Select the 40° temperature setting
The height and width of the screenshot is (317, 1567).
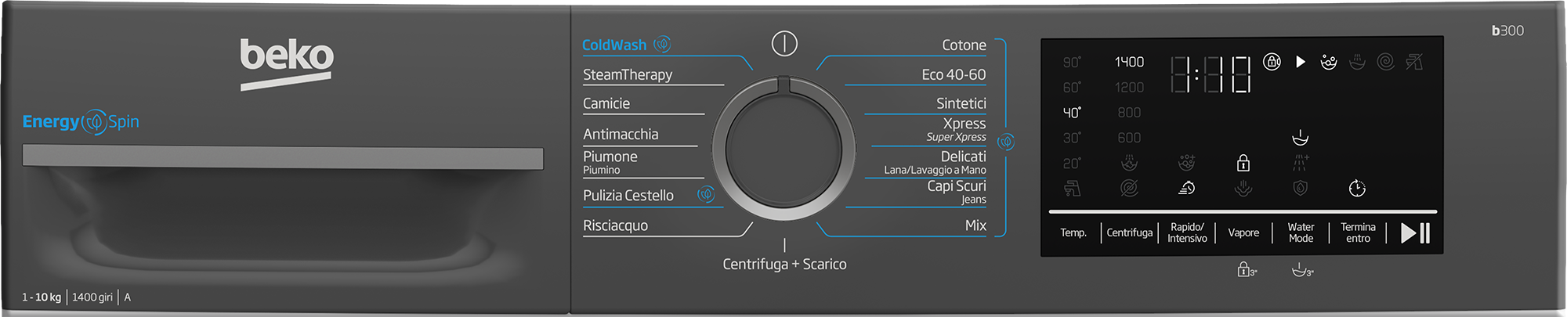point(1072,113)
